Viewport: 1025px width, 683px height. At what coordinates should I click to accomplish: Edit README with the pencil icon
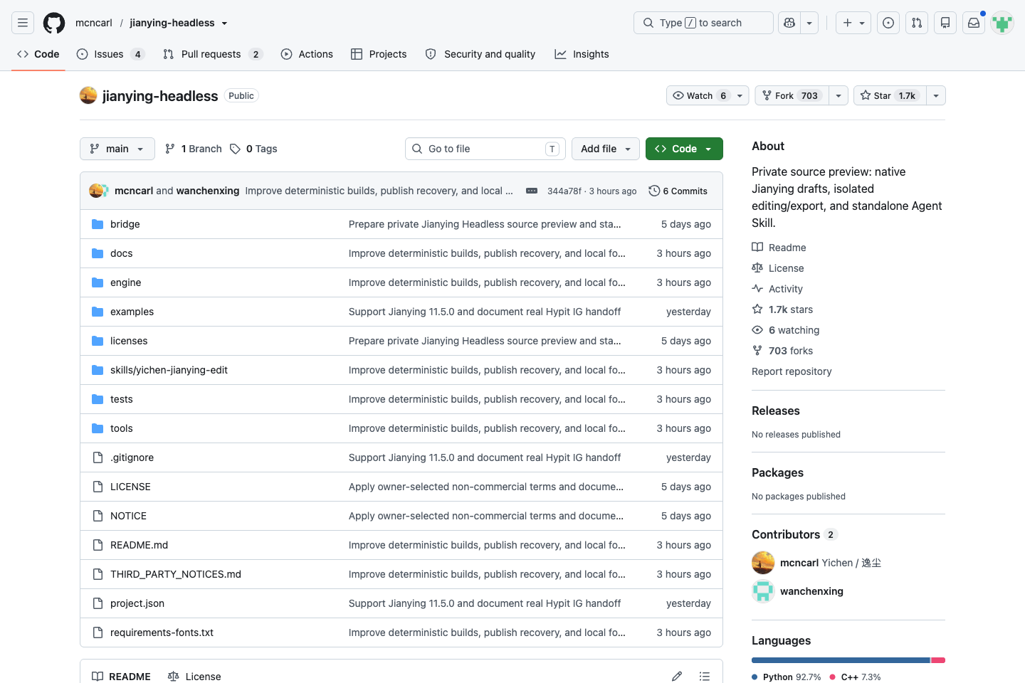[x=677, y=677]
